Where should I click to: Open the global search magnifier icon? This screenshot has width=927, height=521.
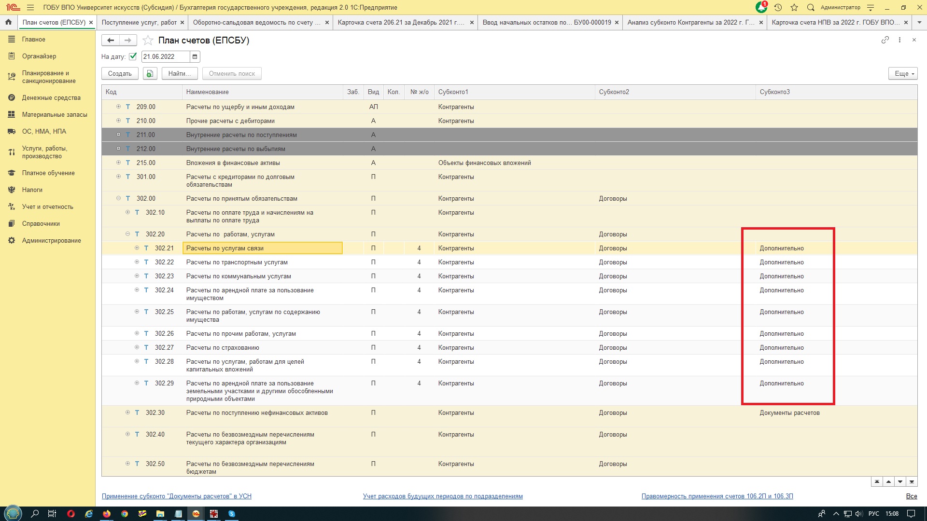click(x=811, y=7)
